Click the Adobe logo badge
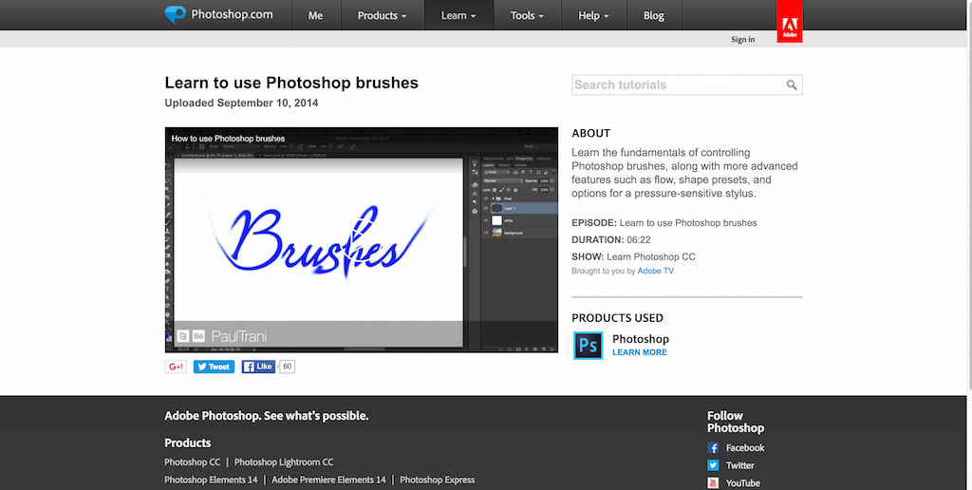 [789, 22]
